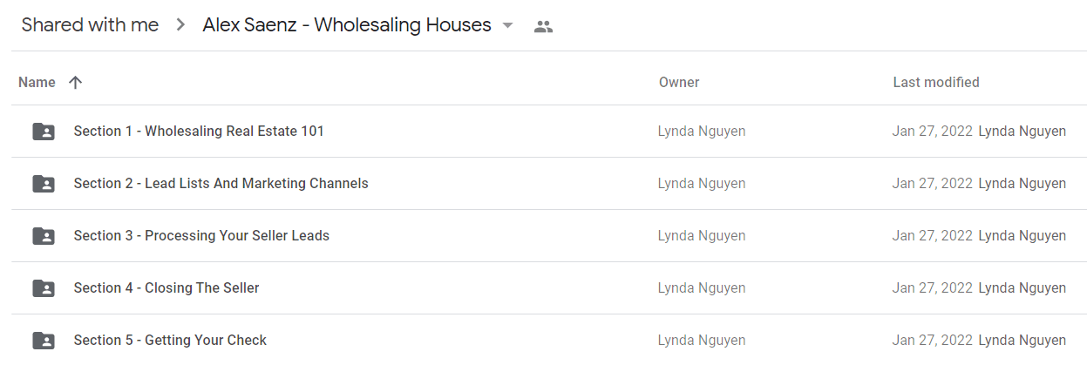The width and height of the screenshot is (1087, 365).
Task: Go back to Shared with me
Action: pos(90,25)
